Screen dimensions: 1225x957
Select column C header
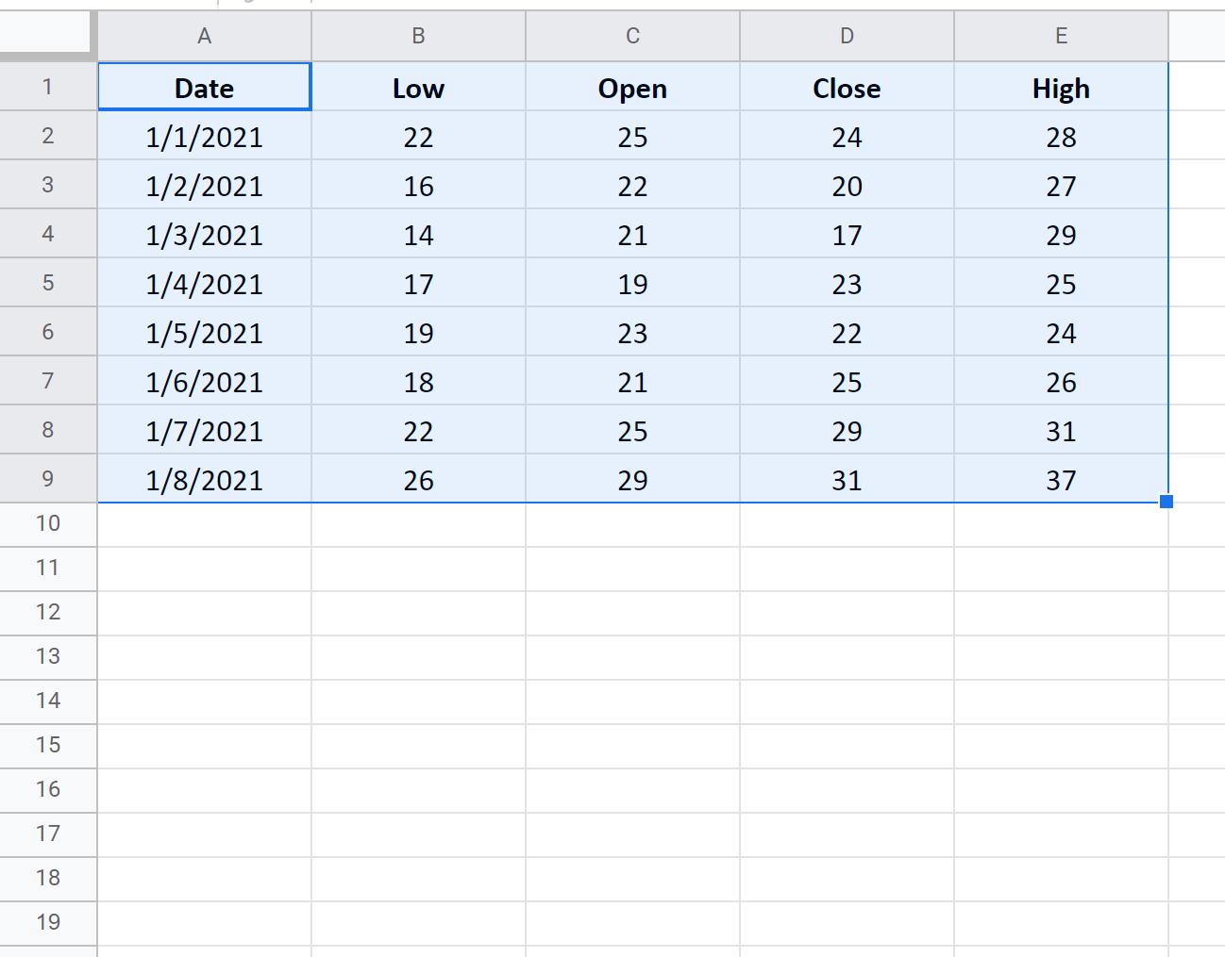pos(632,36)
